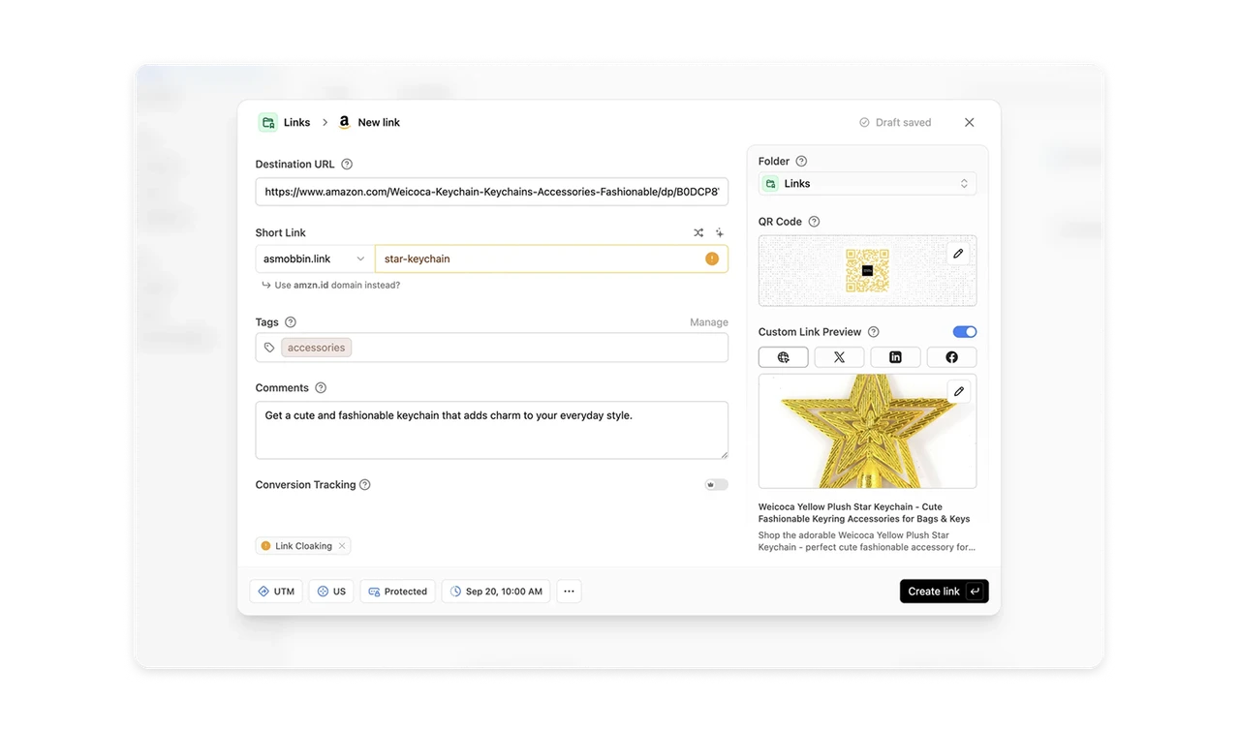Open the QR Code help tooltip

(x=814, y=222)
